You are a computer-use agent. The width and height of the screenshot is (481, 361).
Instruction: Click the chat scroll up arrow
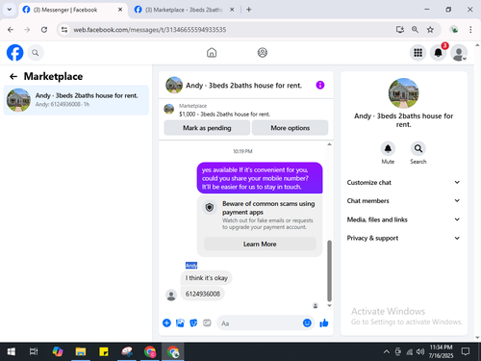pyautogui.click(x=329, y=144)
